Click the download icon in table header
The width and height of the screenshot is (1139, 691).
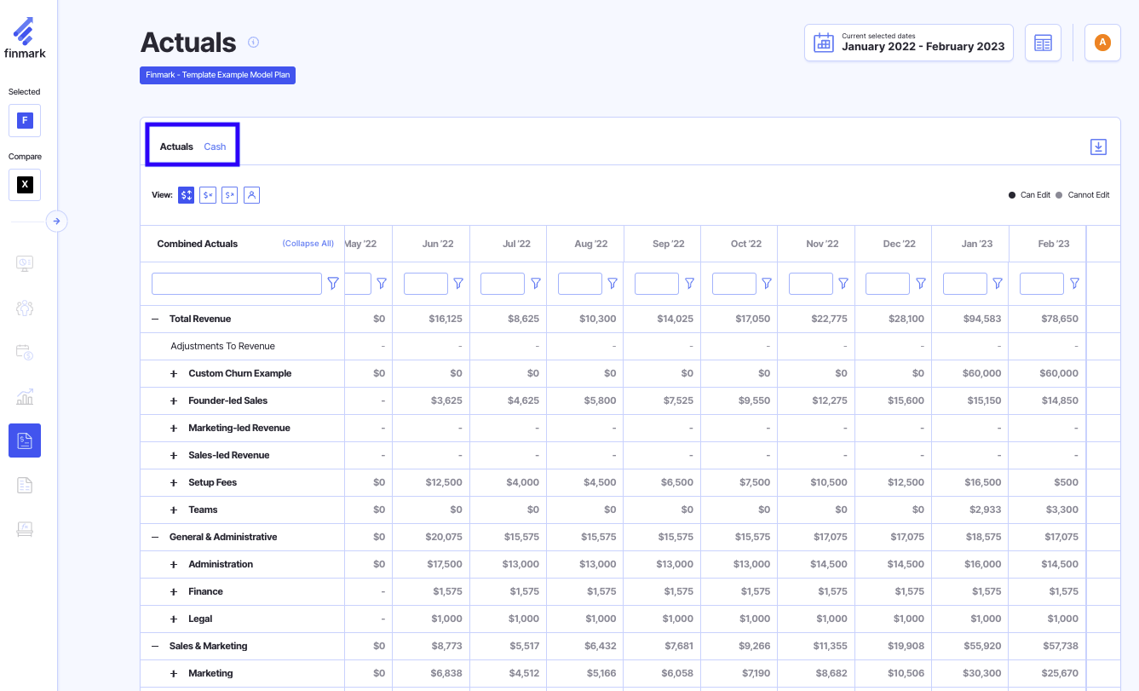point(1098,147)
